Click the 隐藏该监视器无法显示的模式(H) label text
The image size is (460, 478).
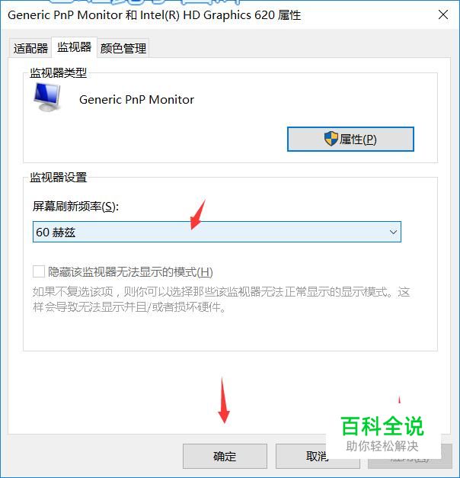click(x=130, y=271)
